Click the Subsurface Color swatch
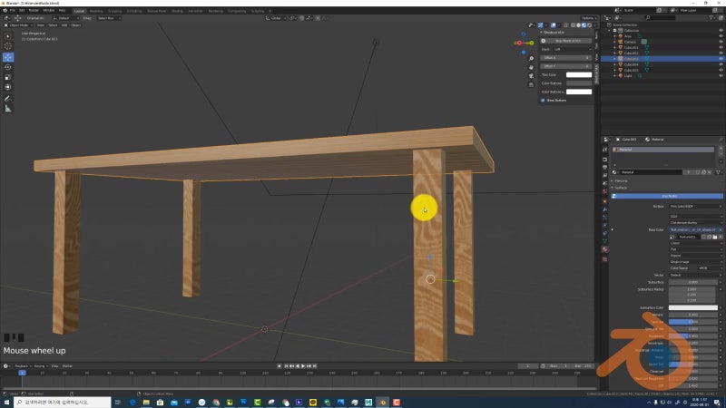 [693, 307]
